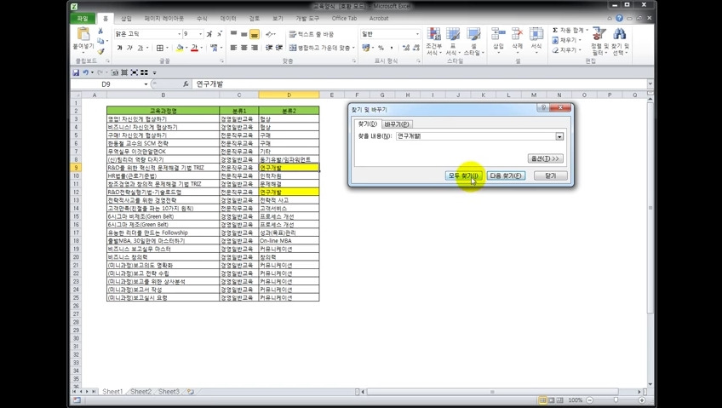
Task: Click the middle align icon
Action: pyautogui.click(x=244, y=33)
